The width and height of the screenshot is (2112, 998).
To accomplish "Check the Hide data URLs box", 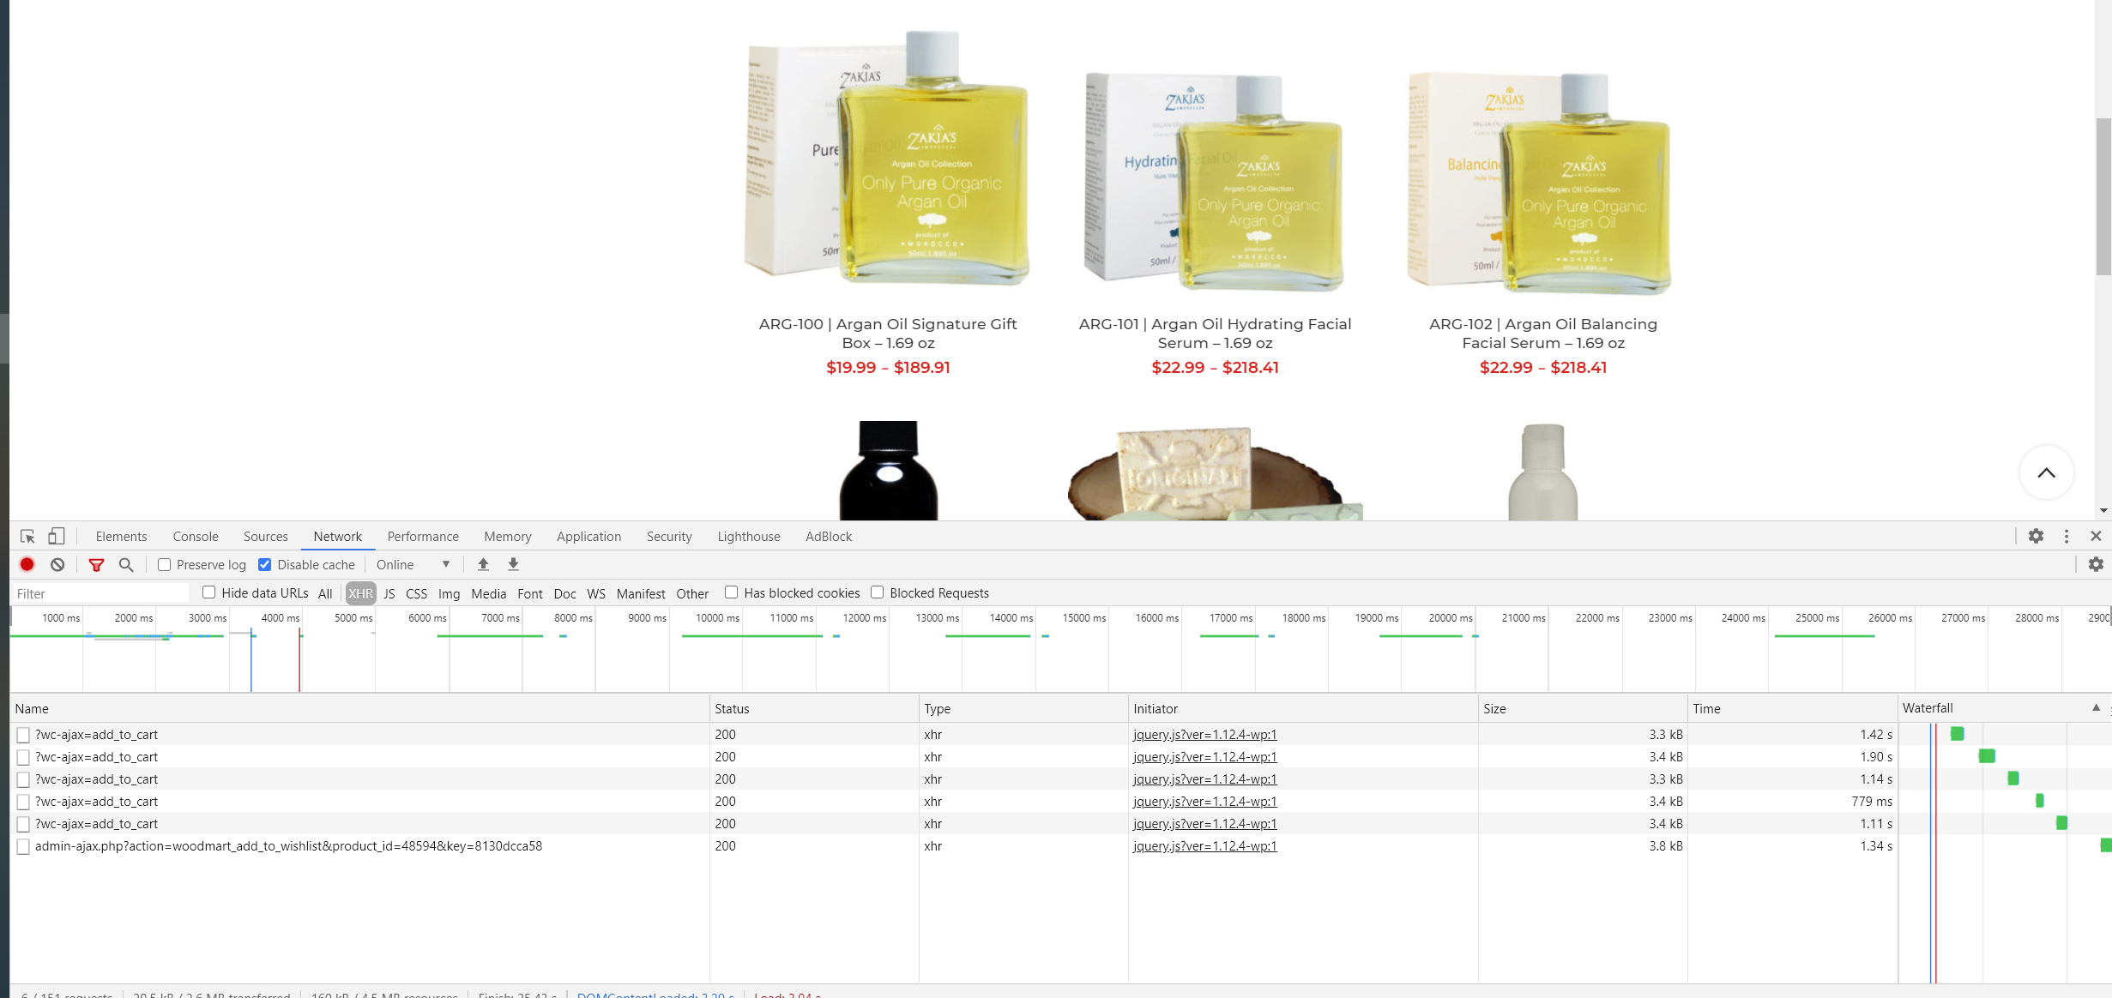I will 208,592.
